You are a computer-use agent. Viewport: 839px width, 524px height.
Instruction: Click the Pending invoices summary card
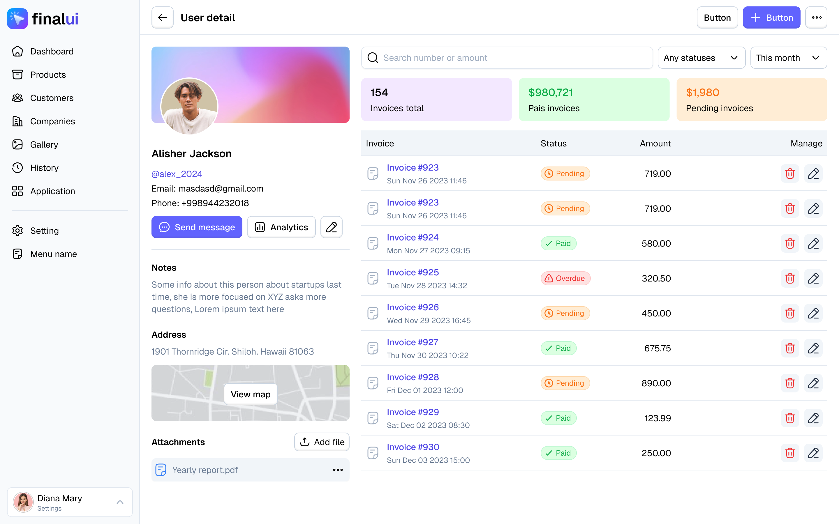click(x=752, y=100)
